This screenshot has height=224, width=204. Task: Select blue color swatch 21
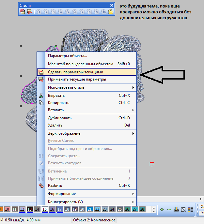click(x=89, y=209)
